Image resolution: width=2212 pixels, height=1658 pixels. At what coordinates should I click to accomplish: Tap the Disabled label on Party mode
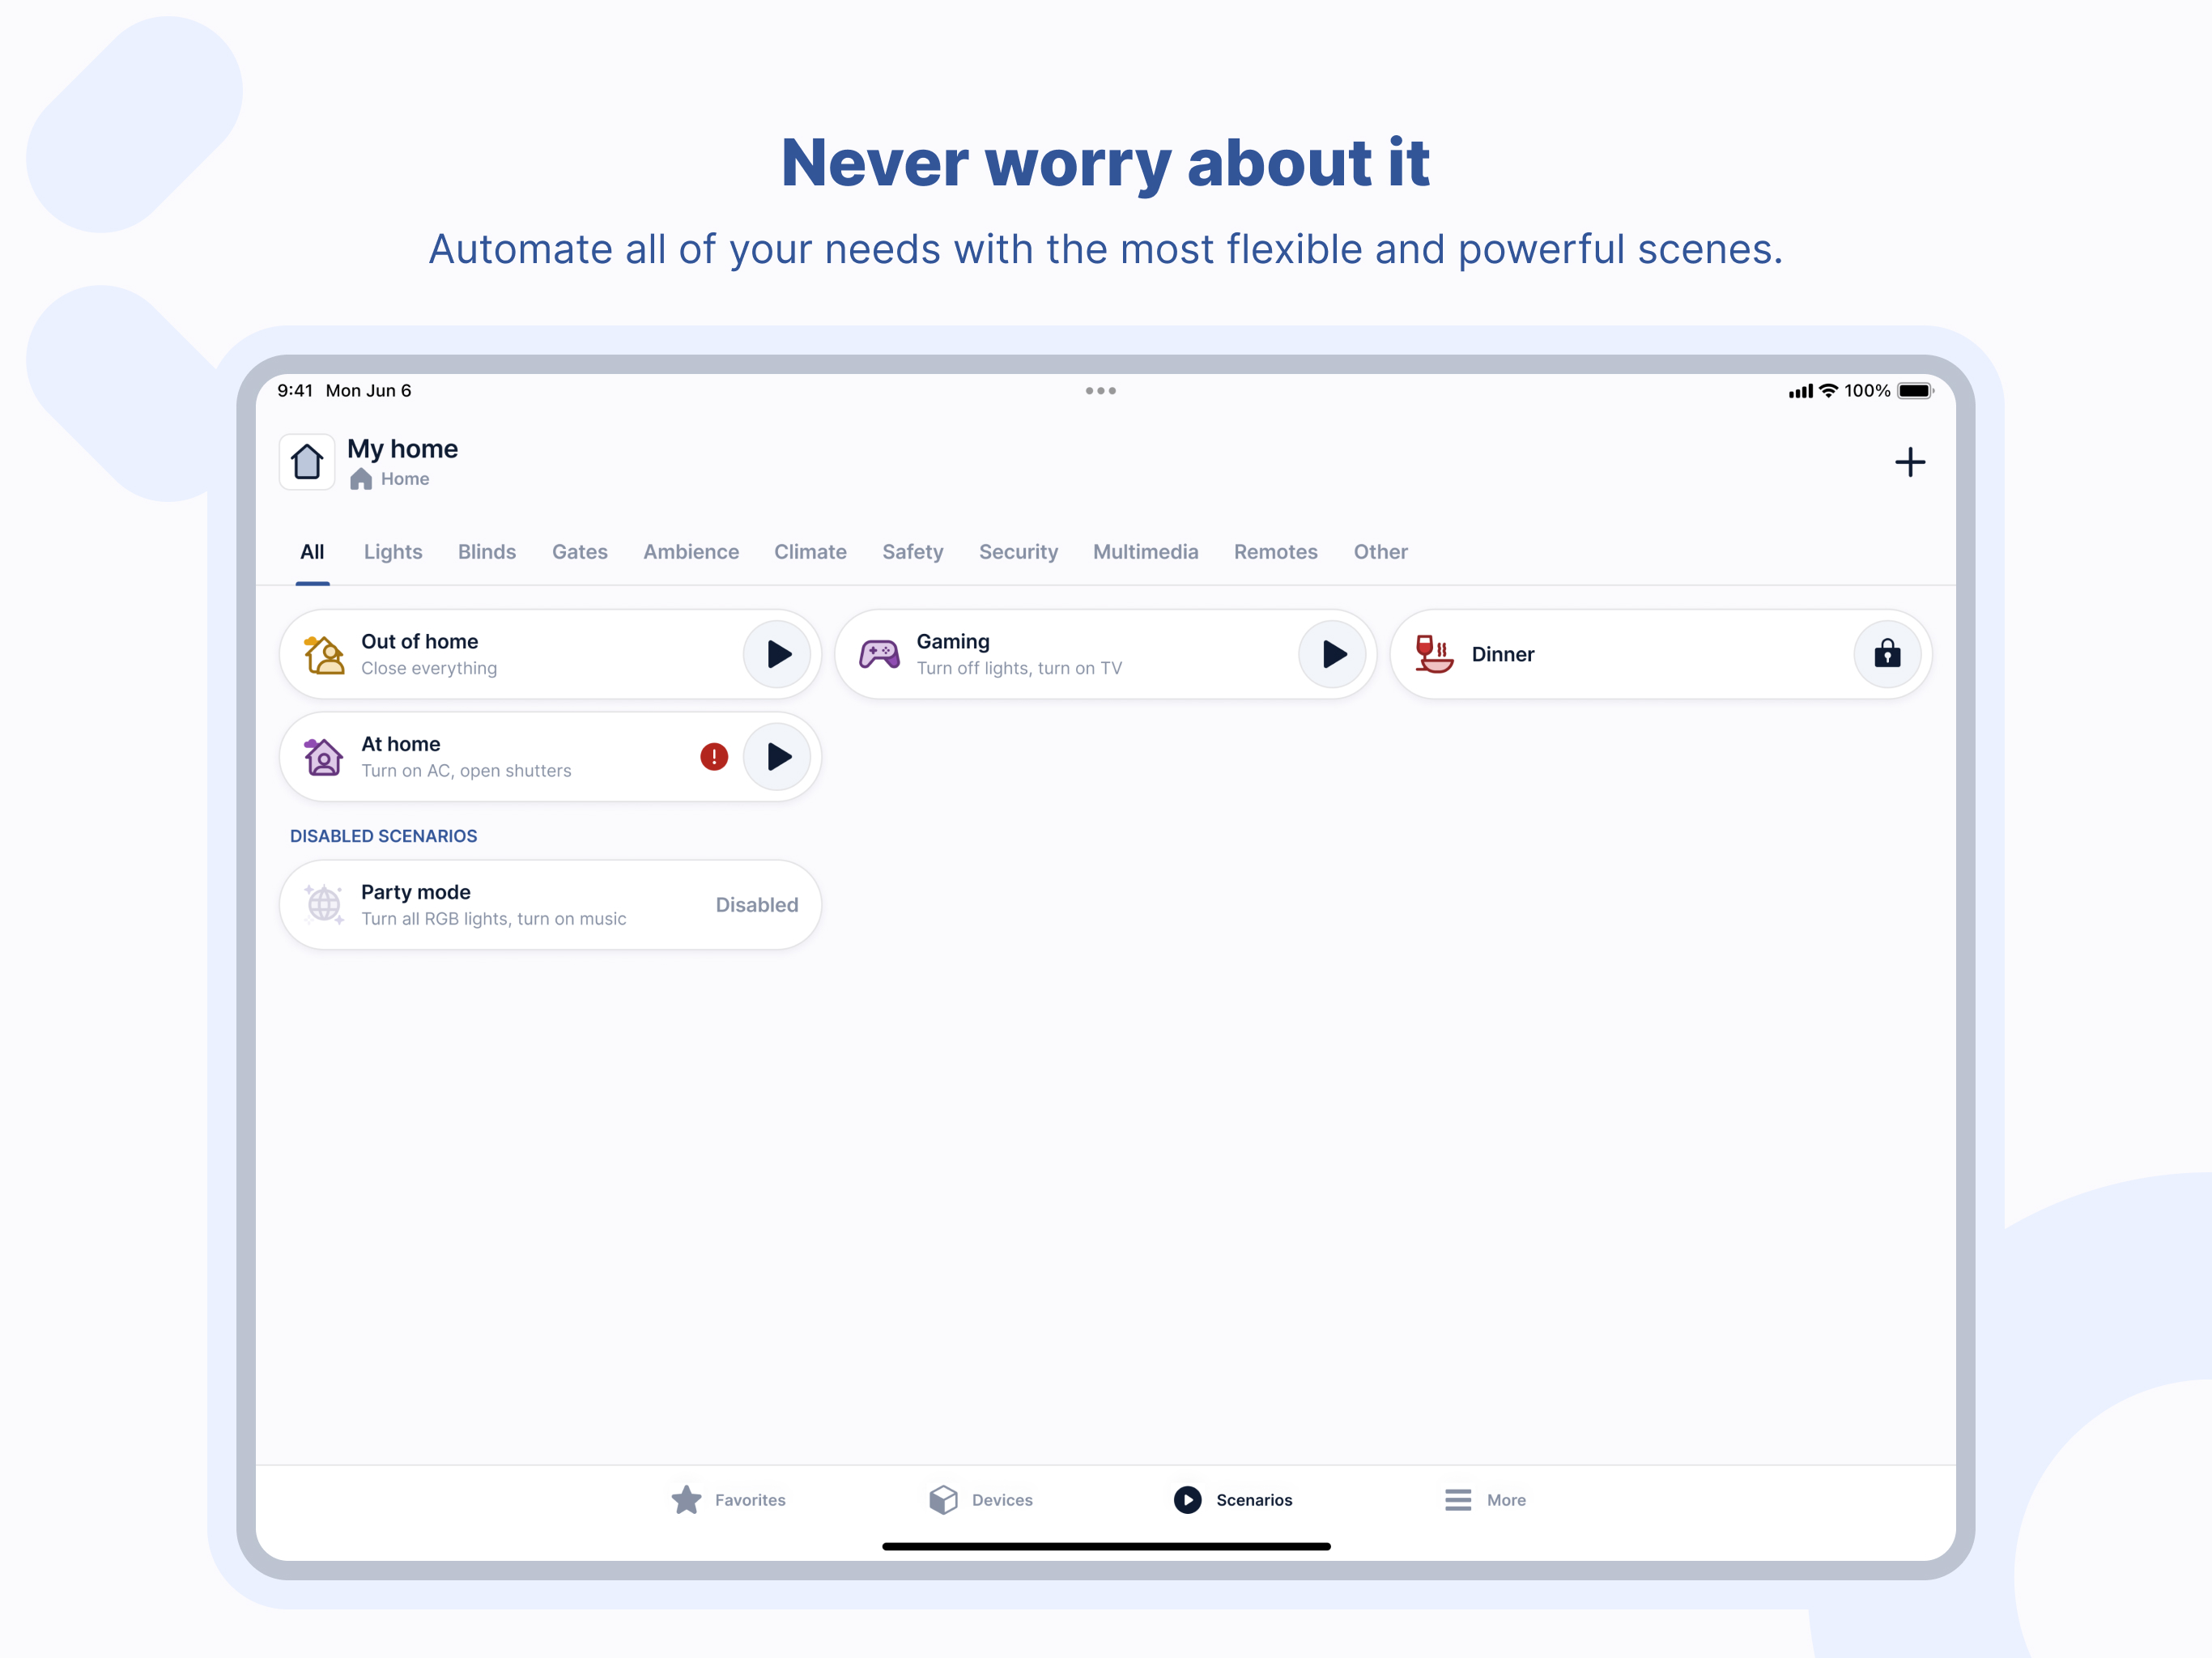click(757, 905)
